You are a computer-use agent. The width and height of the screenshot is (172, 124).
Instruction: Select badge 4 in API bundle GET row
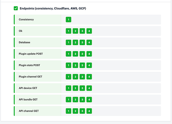[89, 100]
